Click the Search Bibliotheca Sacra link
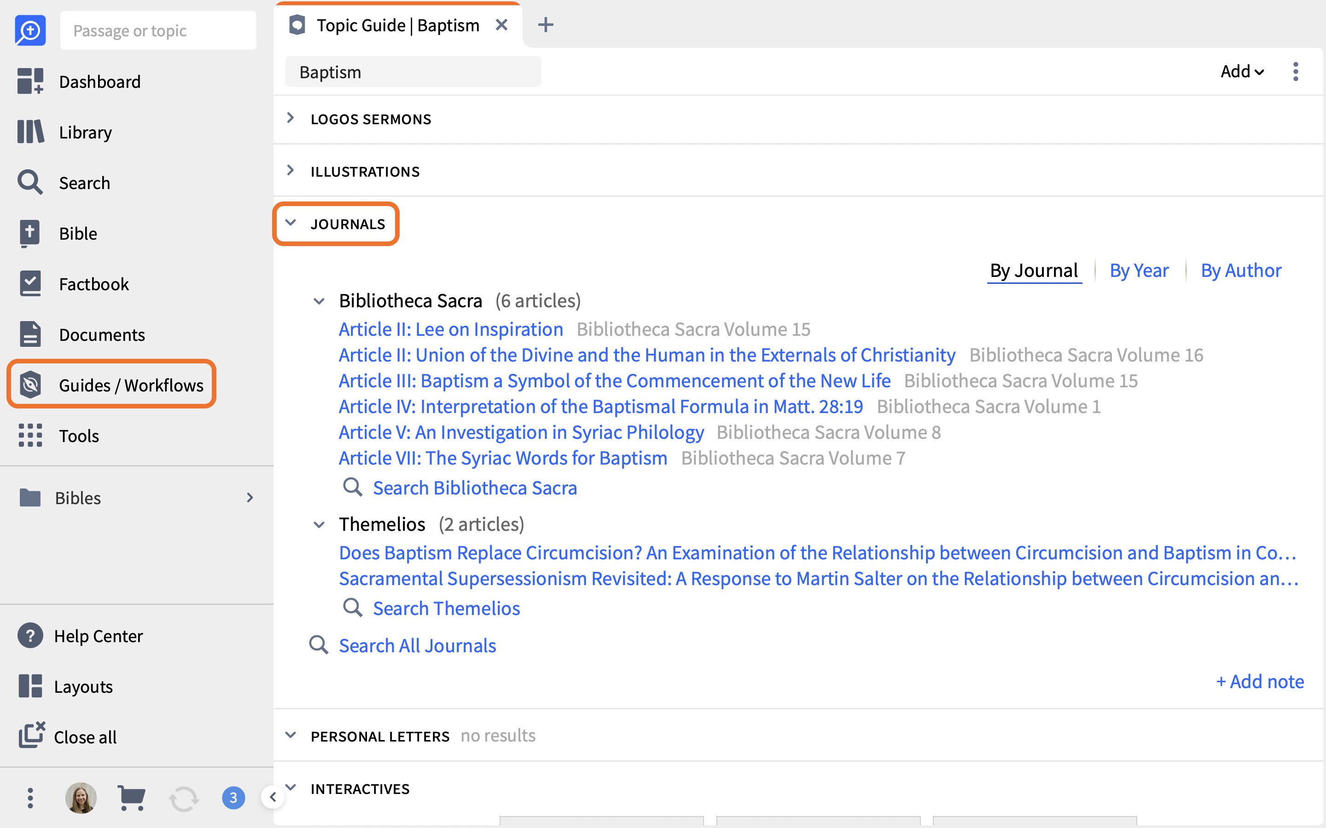This screenshot has height=828, width=1326. 475,488
